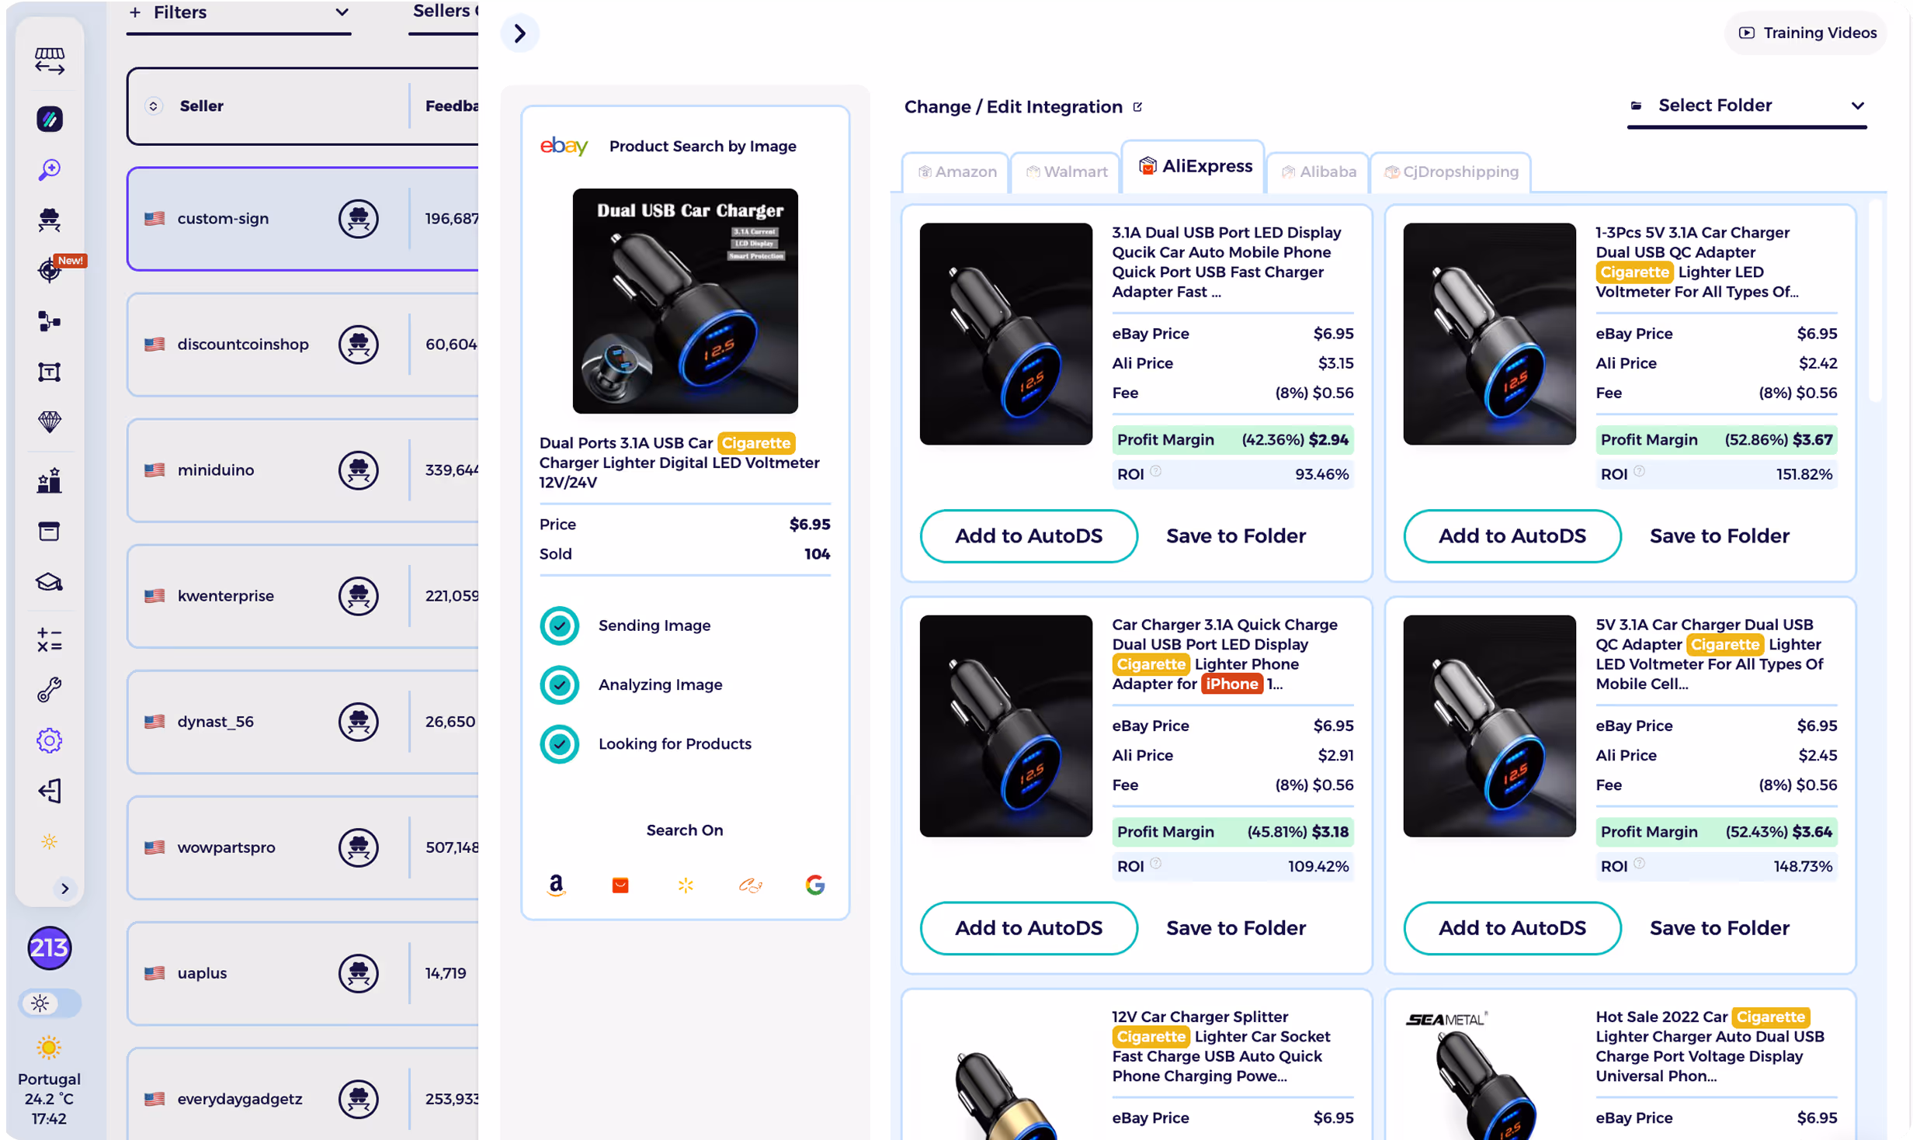
Task: Open the competitor spy icon in sidebar
Action: tap(49, 220)
